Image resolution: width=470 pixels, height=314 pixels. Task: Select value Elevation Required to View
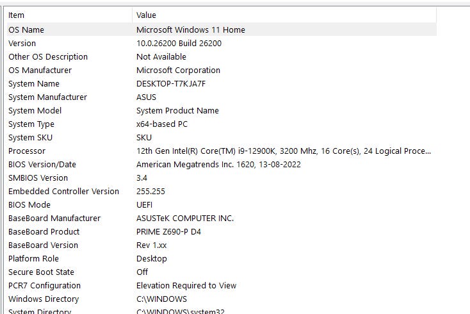(x=186, y=286)
